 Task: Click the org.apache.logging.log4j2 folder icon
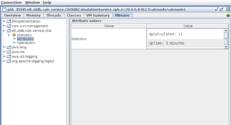point(9,61)
